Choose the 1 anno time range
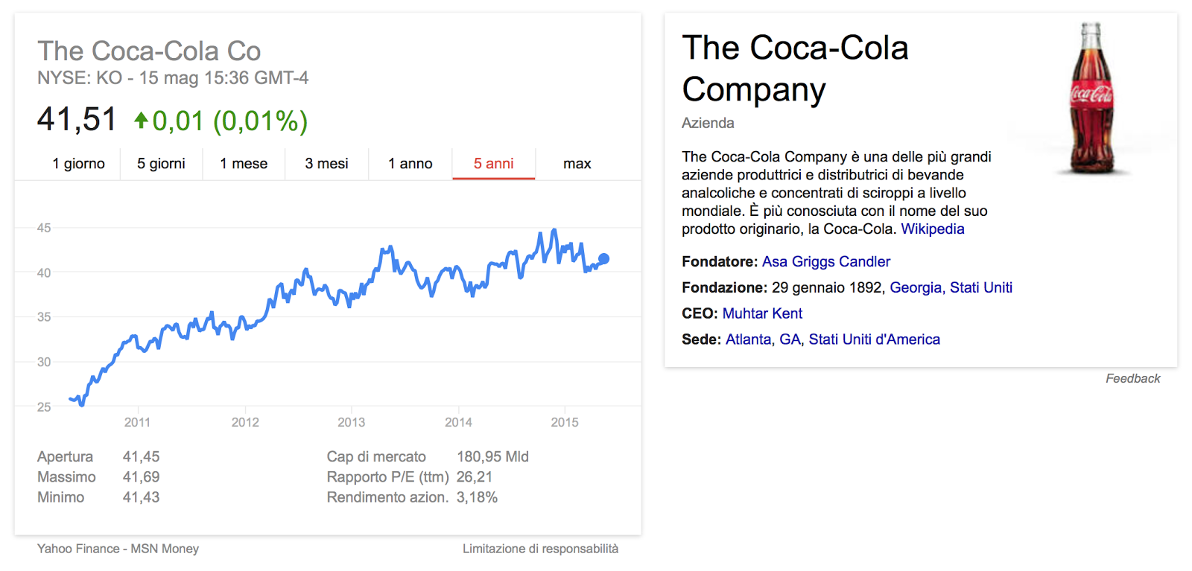Viewport: 1192px width, 571px height. tap(410, 164)
